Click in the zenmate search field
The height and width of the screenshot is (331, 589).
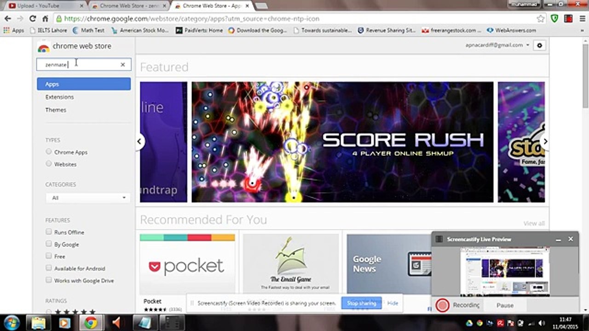point(84,64)
